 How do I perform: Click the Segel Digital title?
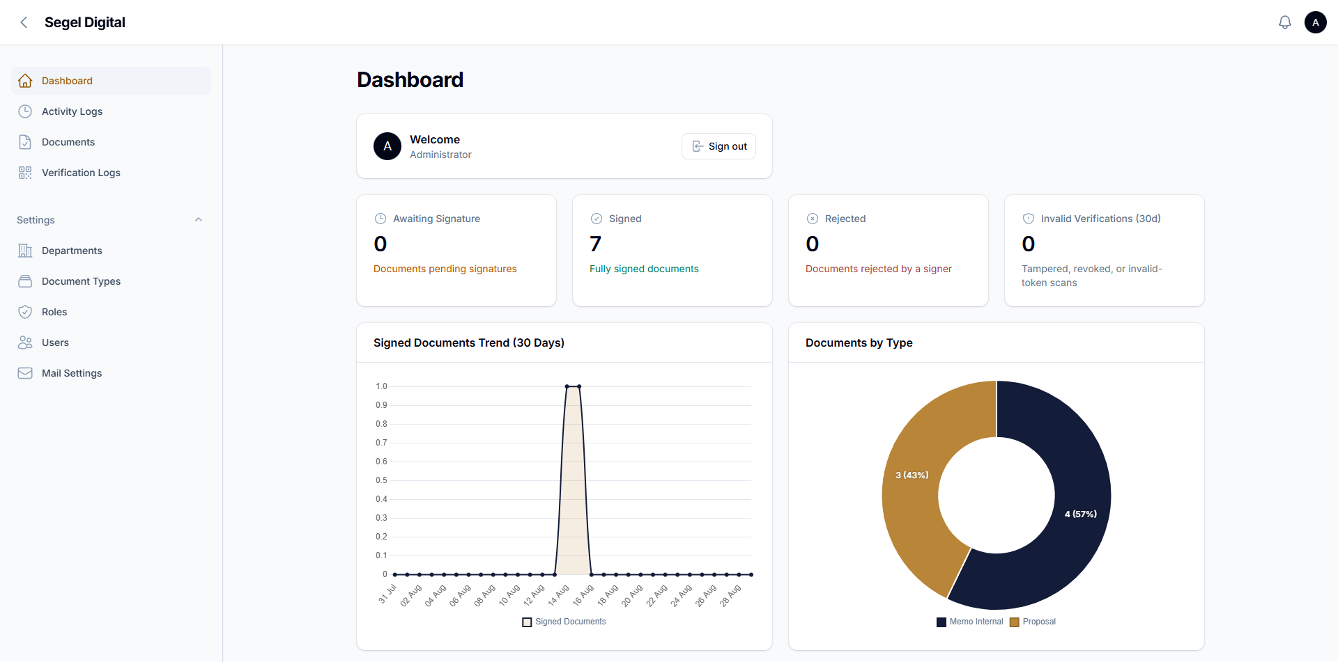85,22
